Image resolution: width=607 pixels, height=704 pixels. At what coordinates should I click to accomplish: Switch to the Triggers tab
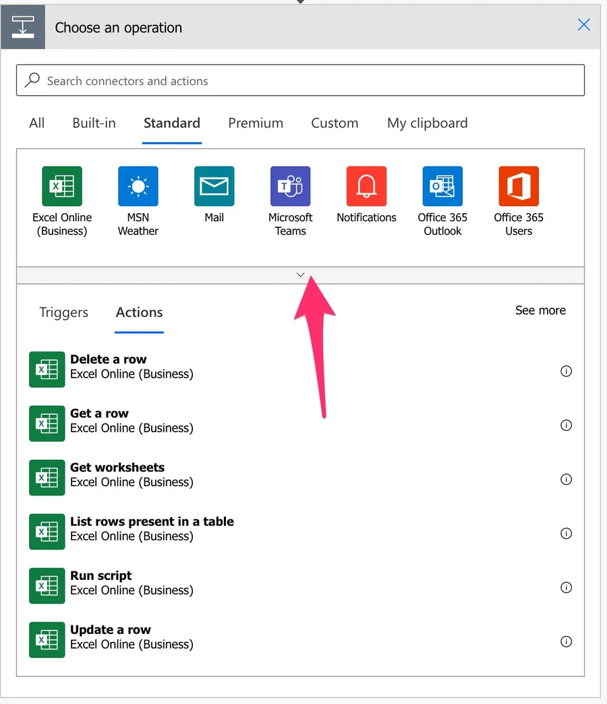tap(64, 313)
